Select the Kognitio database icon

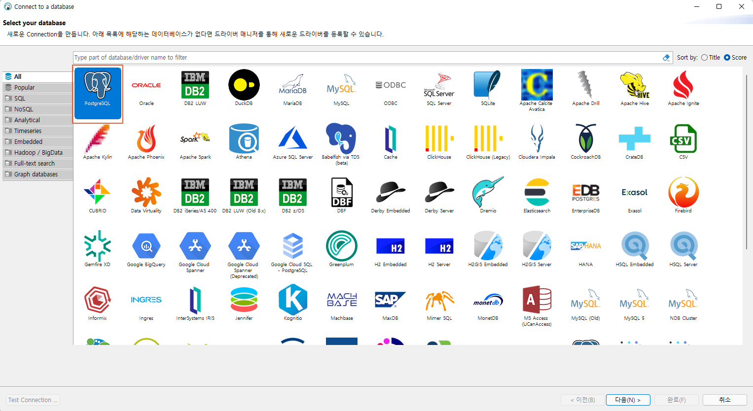pyautogui.click(x=293, y=304)
